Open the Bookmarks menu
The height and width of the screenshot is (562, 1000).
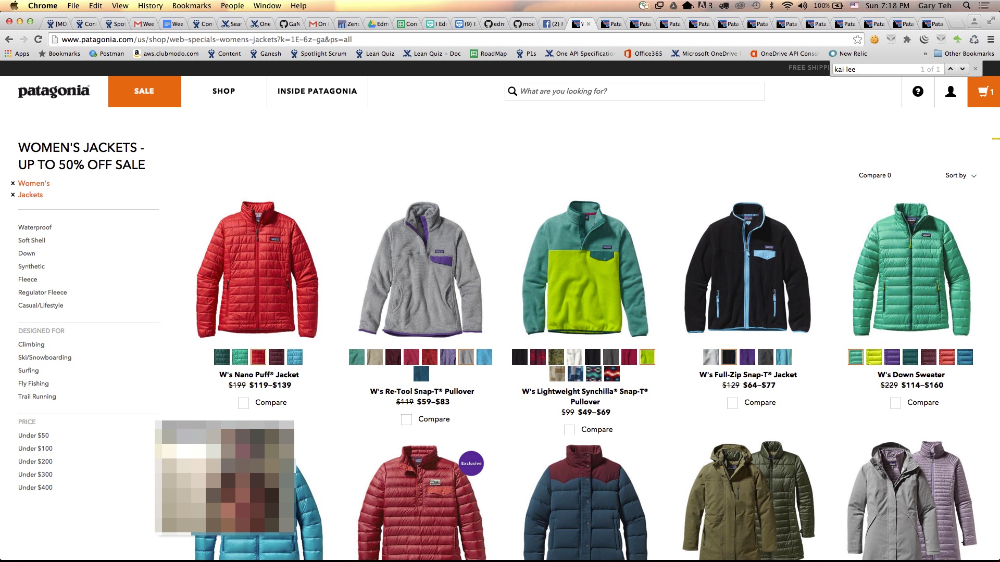tap(192, 6)
